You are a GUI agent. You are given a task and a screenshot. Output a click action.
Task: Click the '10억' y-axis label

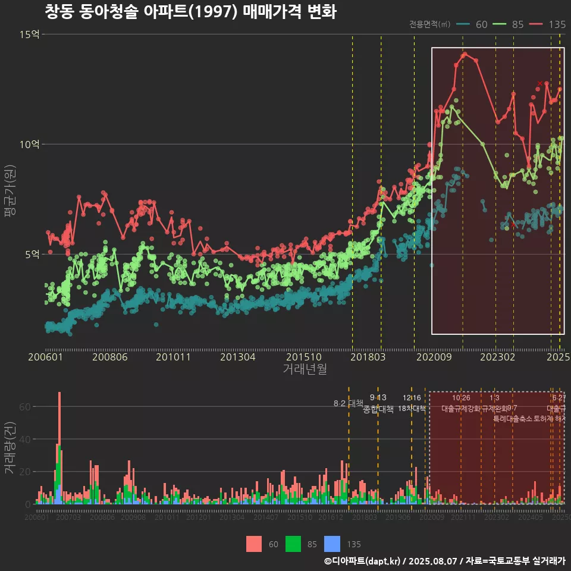(x=30, y=145)
